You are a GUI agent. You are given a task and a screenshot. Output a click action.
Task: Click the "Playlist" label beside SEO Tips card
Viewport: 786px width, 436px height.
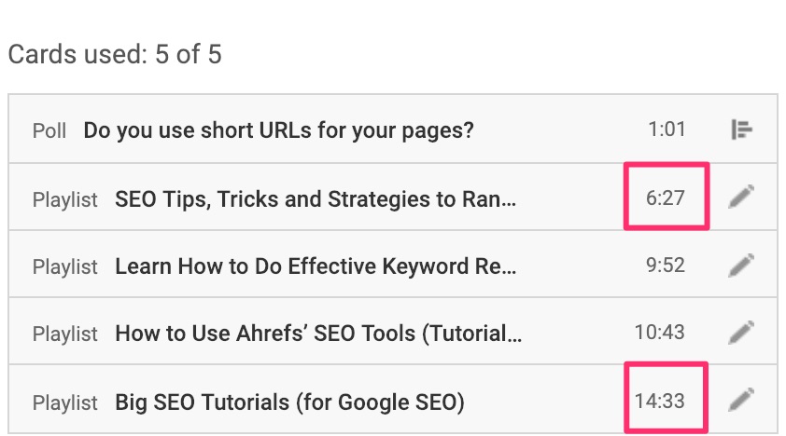(x=64, y=199)
